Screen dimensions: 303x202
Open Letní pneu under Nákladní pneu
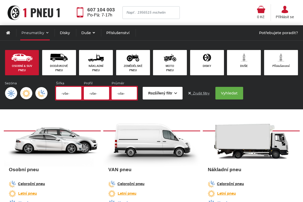coord(226,193)
